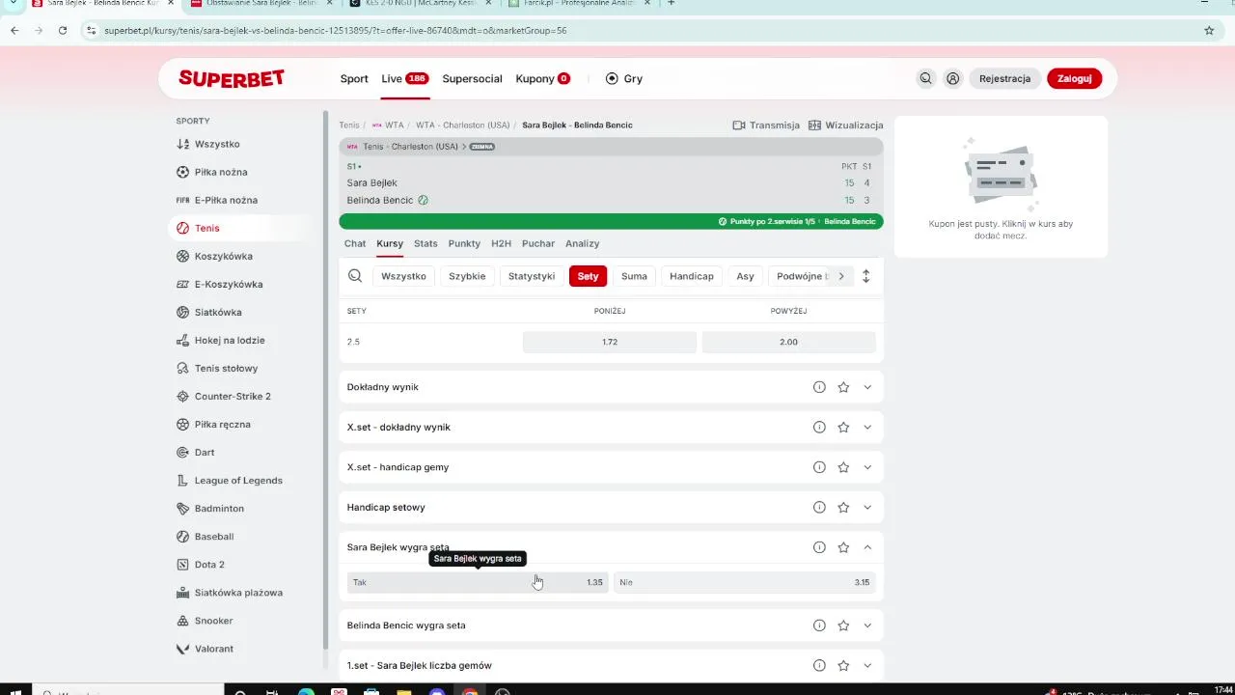Switch to the Punkty tab
Screen dimensions: 1235x695
tap(464, 243)
